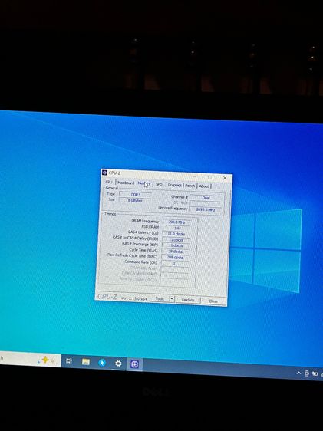Click the Cycle Time (tRAS) value

click(x=176, y=252)
